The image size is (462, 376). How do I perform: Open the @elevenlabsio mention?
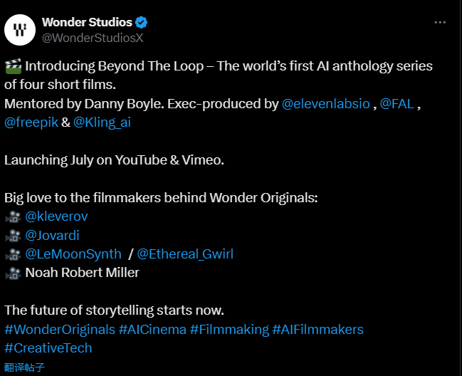coord(326,104)
